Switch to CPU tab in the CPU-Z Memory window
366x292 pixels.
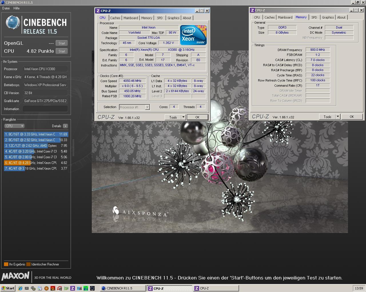click(x=257, y=17)
